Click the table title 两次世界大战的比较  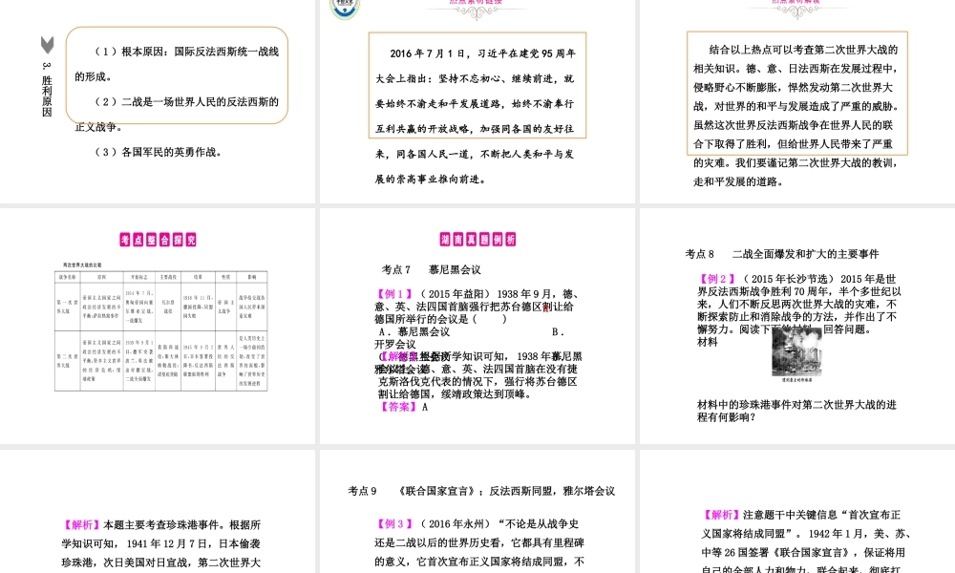[x=82, y=265]
